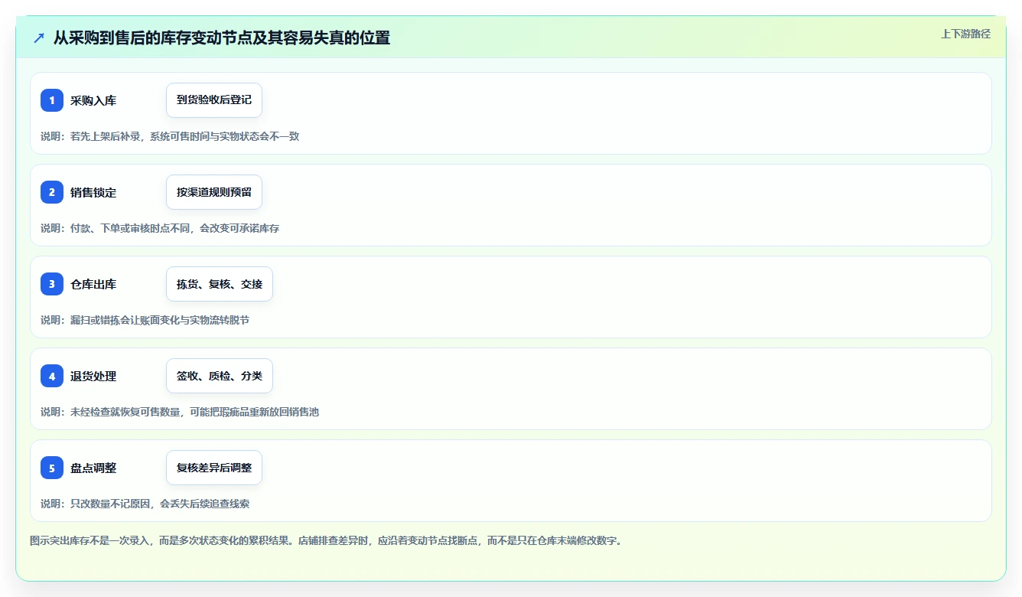Click the number 3 step badge
The width and height of the screenshot is (1022, 597).
coord(52,284)
